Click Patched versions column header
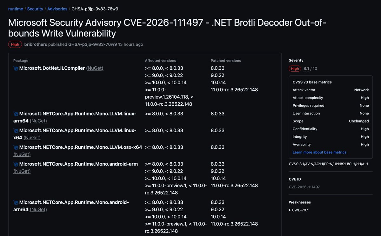The height and width of the screenshot is (236, 381). click(x=226, y=61)
